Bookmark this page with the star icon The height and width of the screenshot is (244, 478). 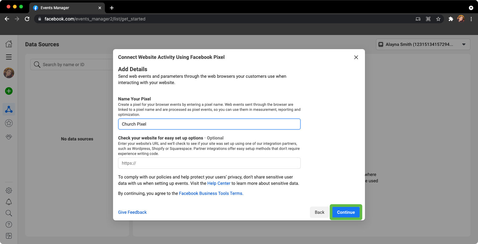coord(438,19)
